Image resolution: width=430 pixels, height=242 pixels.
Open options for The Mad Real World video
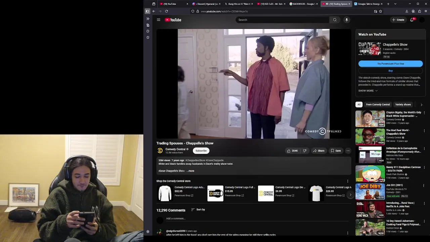coord(424,131)
